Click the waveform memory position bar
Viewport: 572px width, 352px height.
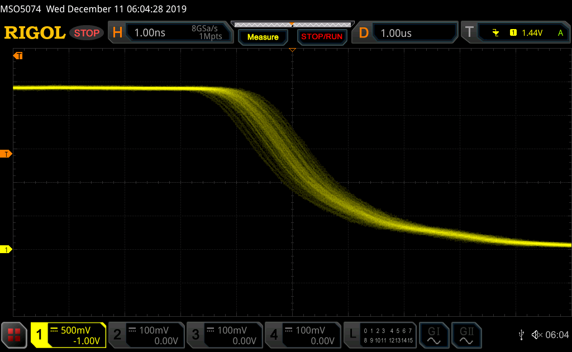[x=293, y=25]
